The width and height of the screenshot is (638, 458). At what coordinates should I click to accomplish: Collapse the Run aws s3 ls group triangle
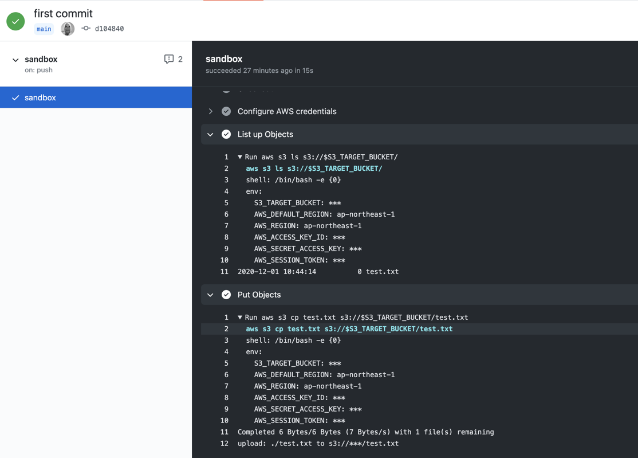click(240, 156)
